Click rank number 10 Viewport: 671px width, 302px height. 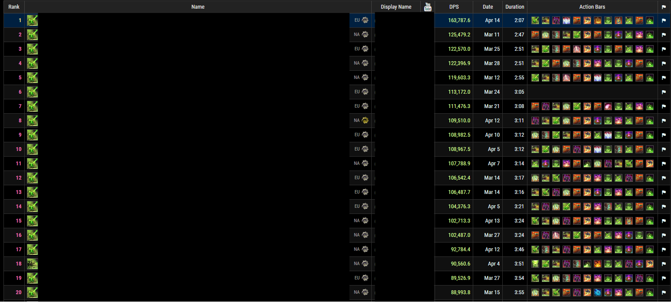19,149
